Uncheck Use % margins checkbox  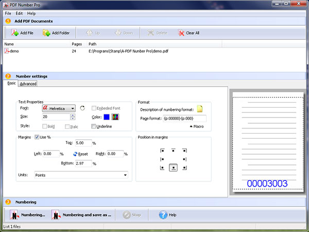37,137
